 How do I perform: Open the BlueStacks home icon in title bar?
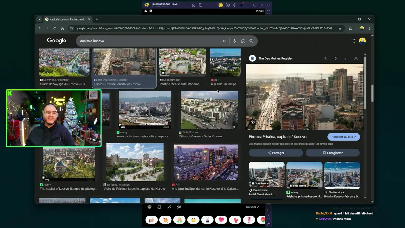click(x=194, y=5)
